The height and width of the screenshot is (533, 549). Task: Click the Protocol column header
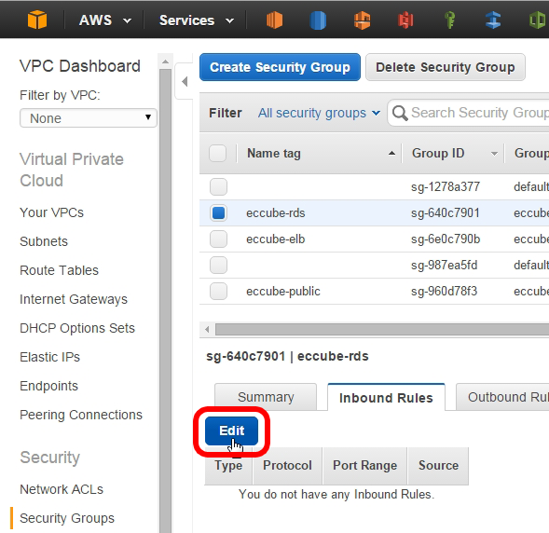click(287, 466)
